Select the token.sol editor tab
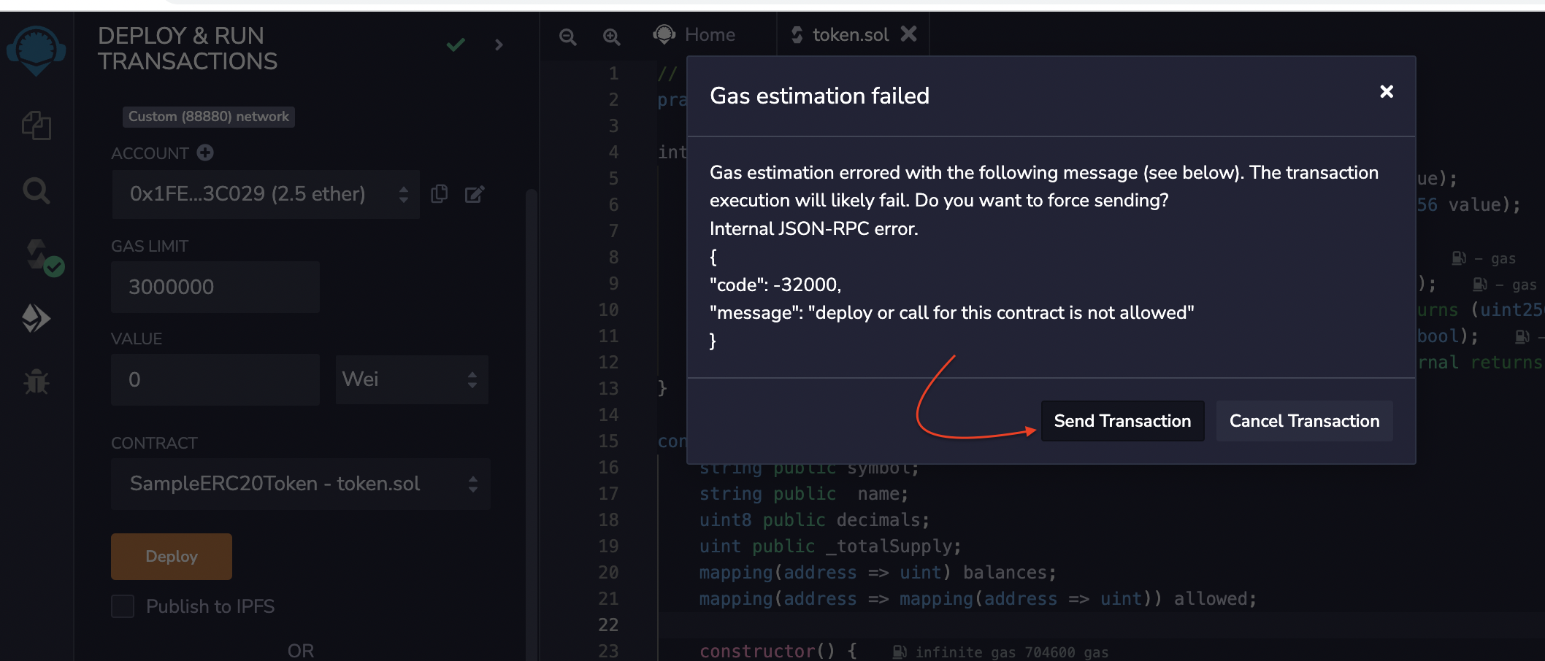Viewport: 1545px width, 661px height. [850, 34]
